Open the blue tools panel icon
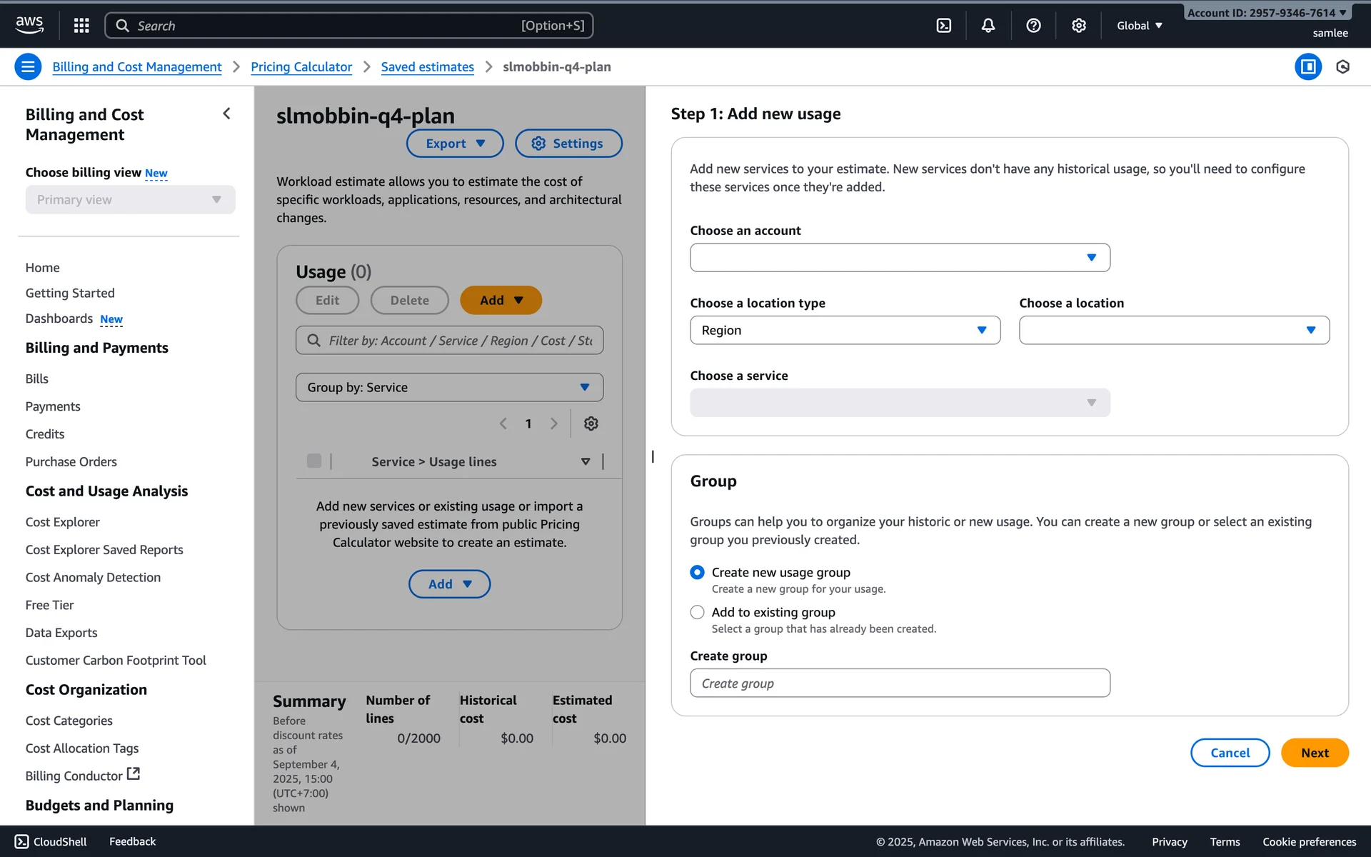Image resolution: width=1371 pixels, height=857 pixels. click(x=1307, y=67)
